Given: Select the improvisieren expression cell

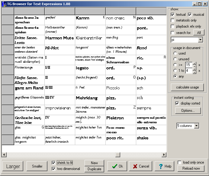Looking at the screenshot, I should 60,110.
